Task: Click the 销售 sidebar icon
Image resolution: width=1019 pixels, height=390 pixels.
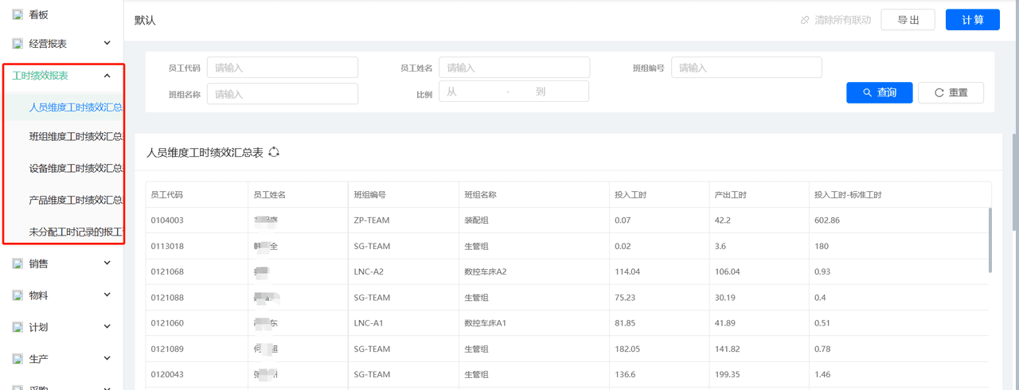Action: click(x=18, y=263)
